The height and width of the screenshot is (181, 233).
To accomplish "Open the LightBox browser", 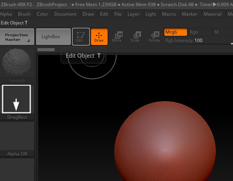I will [53, 37].
